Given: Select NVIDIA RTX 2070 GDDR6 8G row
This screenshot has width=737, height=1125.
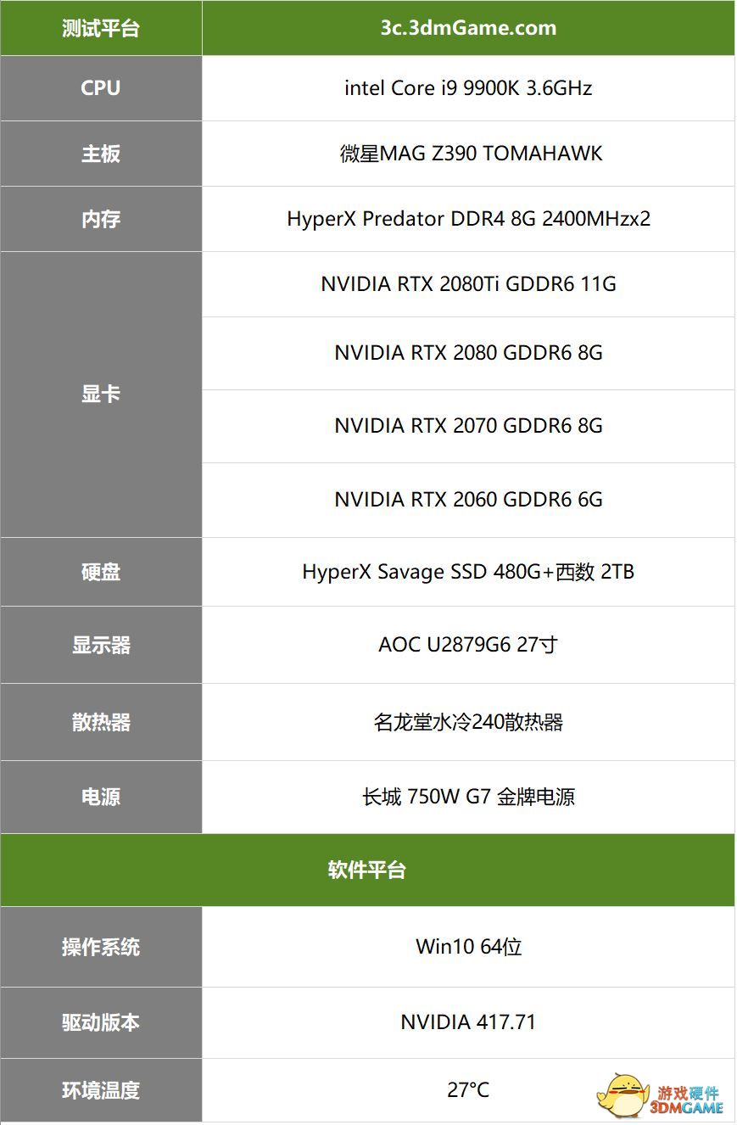Looking at the screenshot, I should (x=468, y=426).
